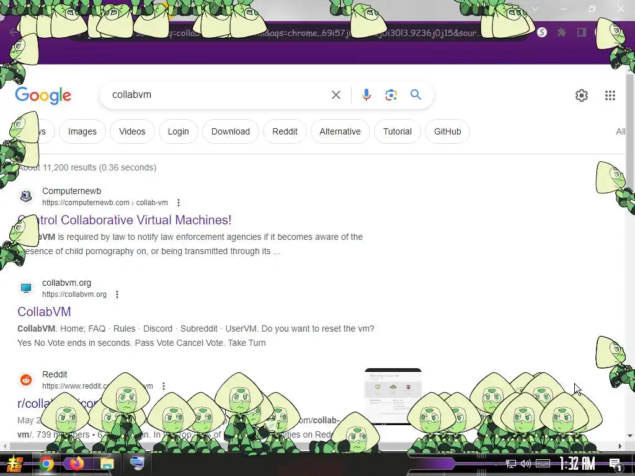Start a voice search with microphone icon
Screen dimensions: 635x476
click(366, 95)
